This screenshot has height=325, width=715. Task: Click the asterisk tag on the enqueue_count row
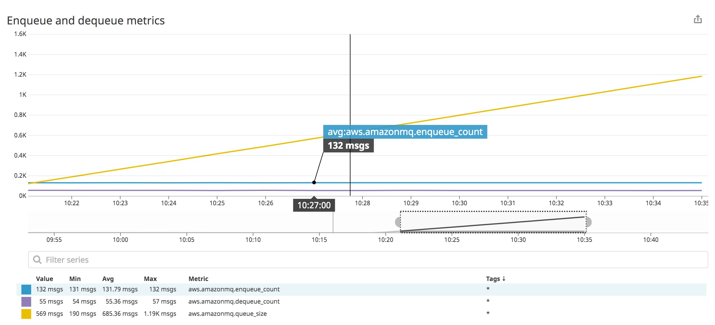[488, 289]
